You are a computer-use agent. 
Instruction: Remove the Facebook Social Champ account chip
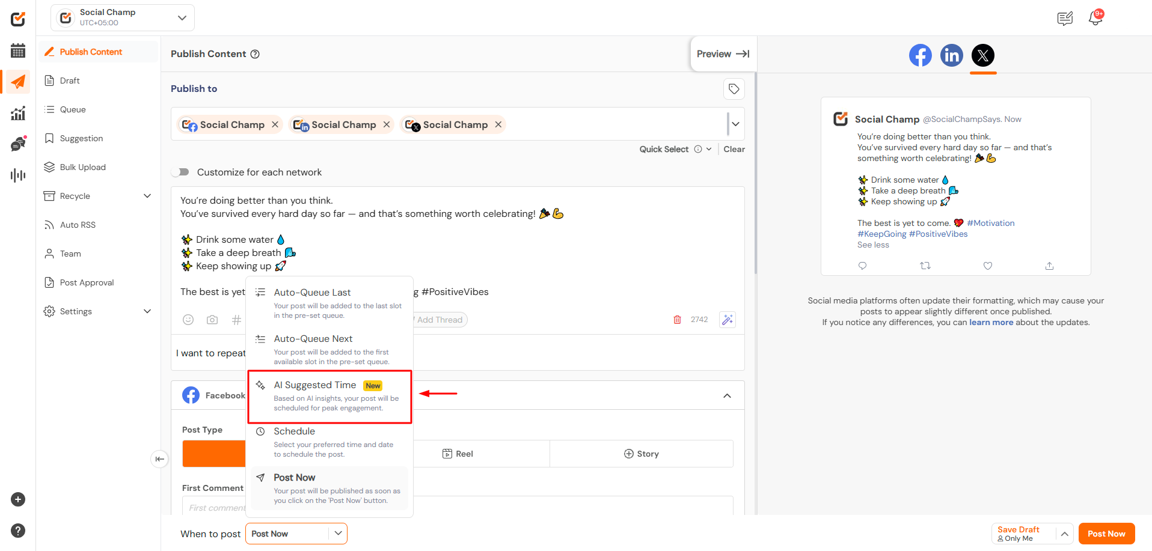point(275,124)
